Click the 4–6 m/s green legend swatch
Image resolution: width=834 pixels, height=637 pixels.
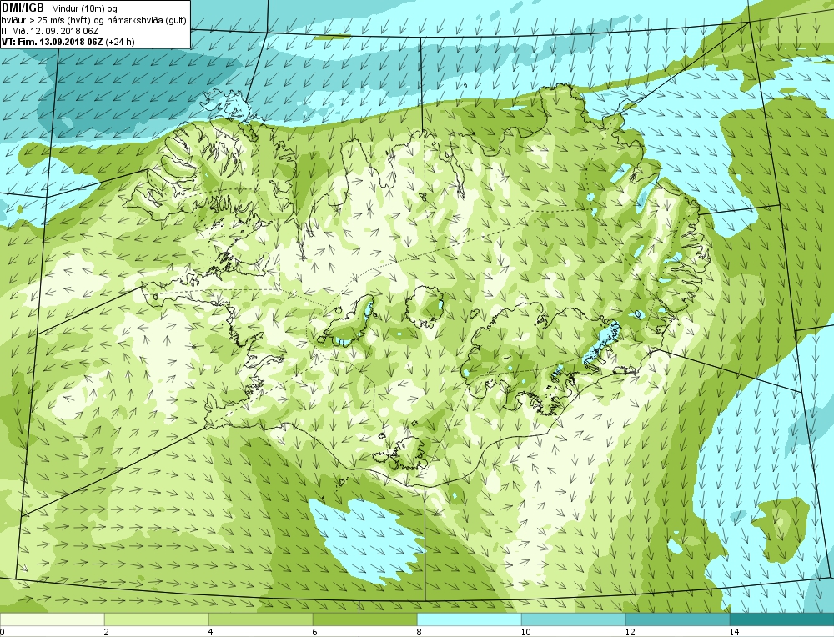260,619
